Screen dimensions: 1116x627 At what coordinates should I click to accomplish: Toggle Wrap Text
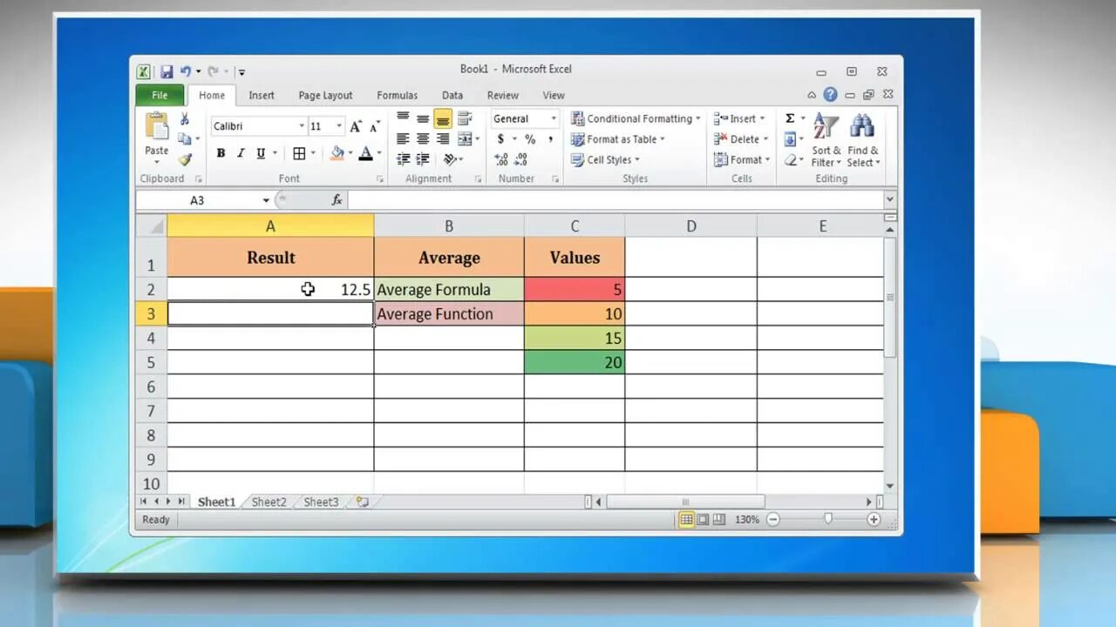(465, 118)
